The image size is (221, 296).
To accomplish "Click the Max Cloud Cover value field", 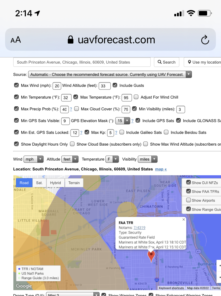I will pyautogui.click(x=126, y=109).
